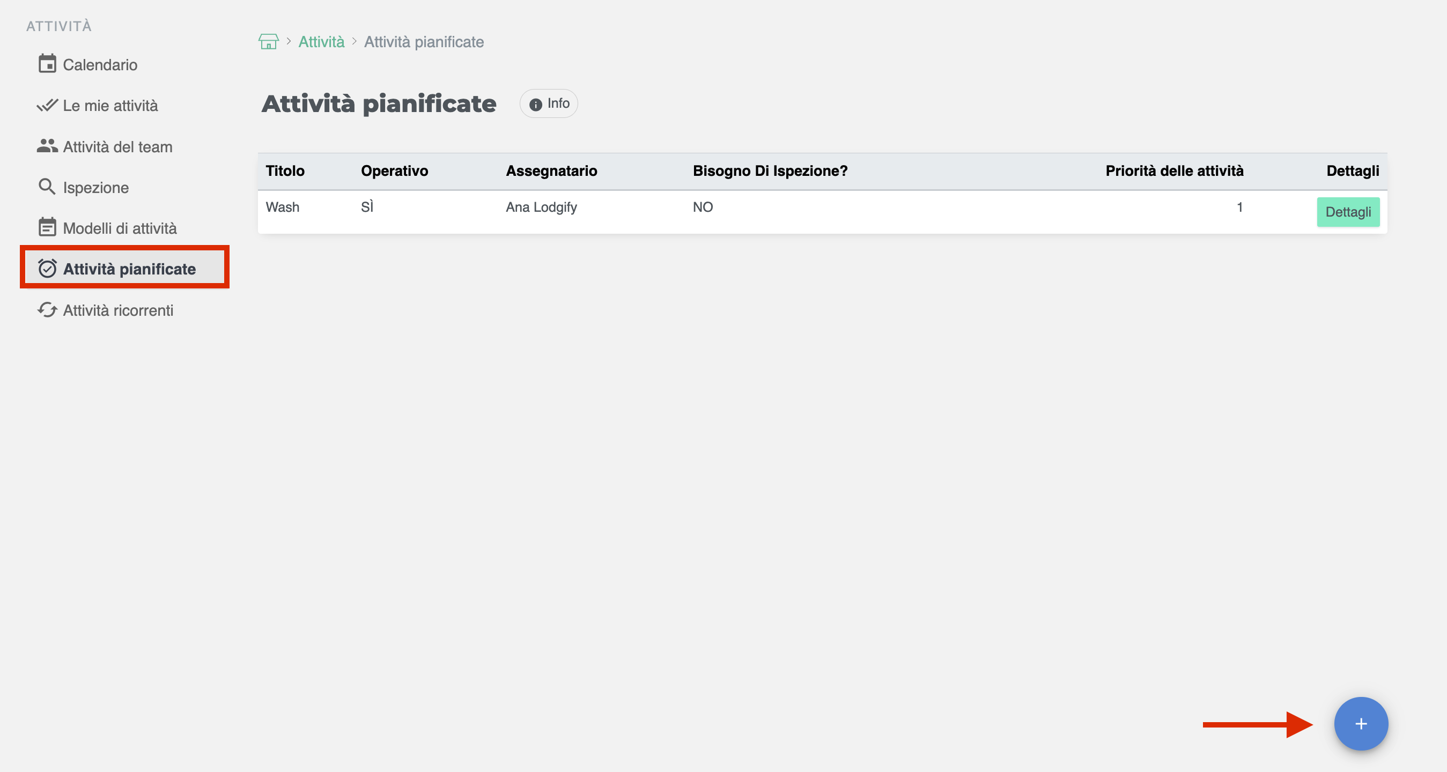Viewport: 1447px width, 772px height.
Task: Select Modelli di attività menu entry
Action: (120, 228)
